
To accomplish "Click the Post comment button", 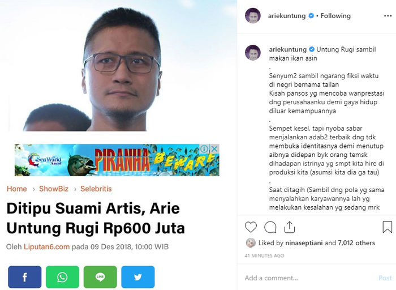I will 385,278.
